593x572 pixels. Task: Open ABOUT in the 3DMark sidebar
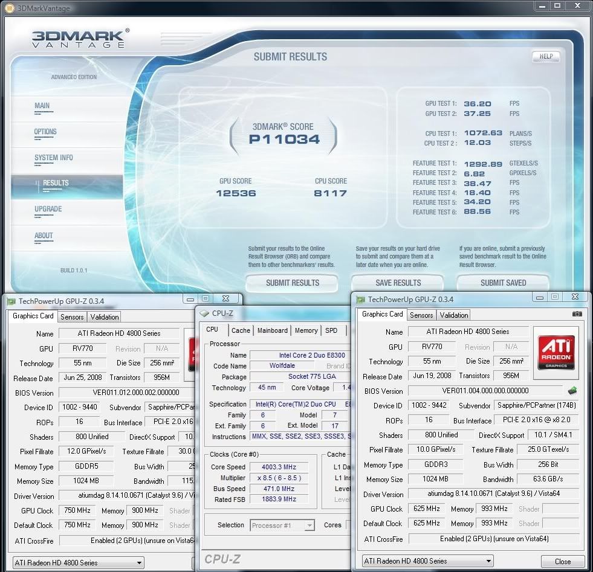pyautogui.click(x=44, y=236)
